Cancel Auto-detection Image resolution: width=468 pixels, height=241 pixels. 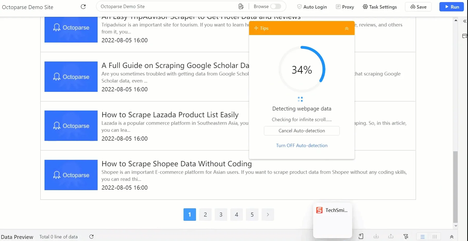click(x=302, y=131)
